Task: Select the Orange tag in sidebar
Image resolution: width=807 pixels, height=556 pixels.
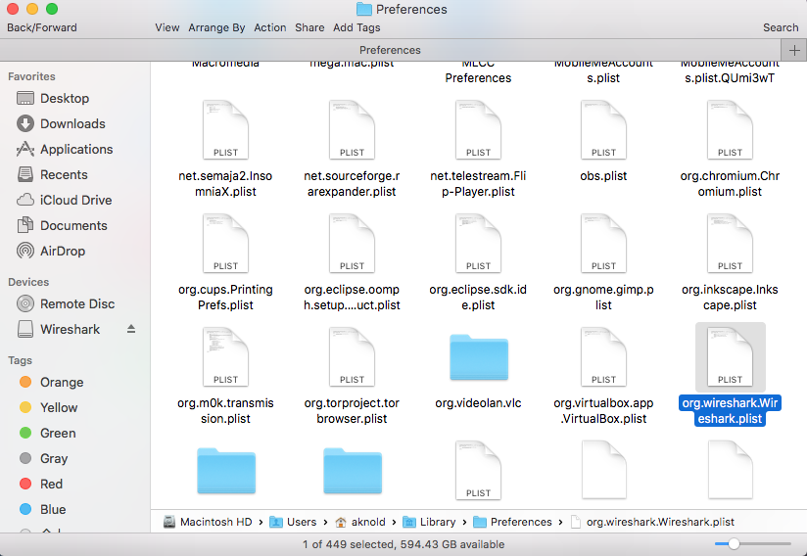Action: pyautogui.click(x=25, y=383)
